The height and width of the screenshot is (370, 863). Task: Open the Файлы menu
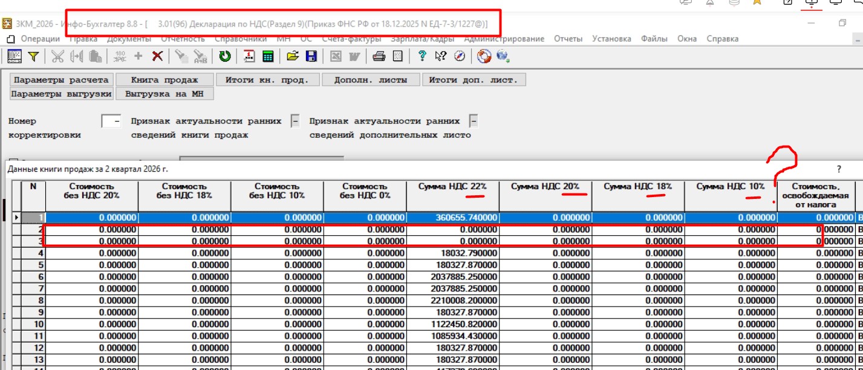pyautogui.click(x=654, y=39)
